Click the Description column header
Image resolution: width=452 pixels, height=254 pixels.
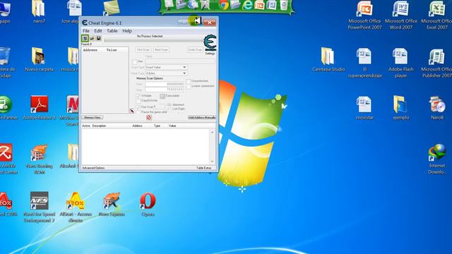coord(99,126)
